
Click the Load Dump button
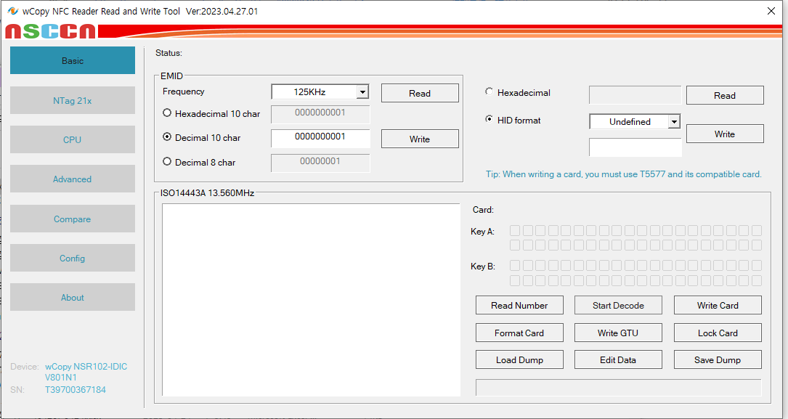tap(519, 359)
